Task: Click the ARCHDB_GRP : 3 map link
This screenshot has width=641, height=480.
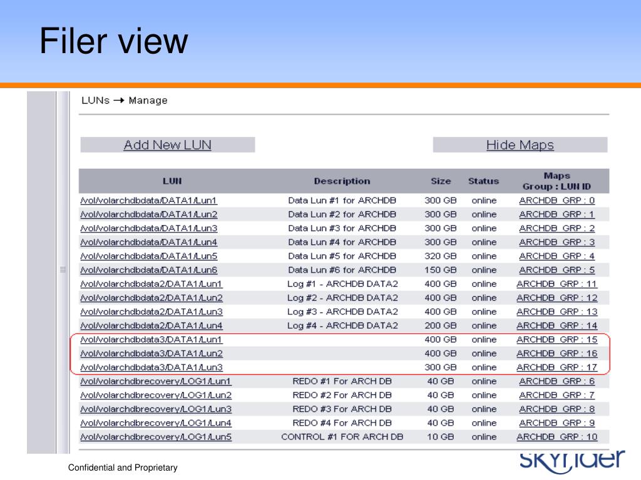Action: [556, 242]
